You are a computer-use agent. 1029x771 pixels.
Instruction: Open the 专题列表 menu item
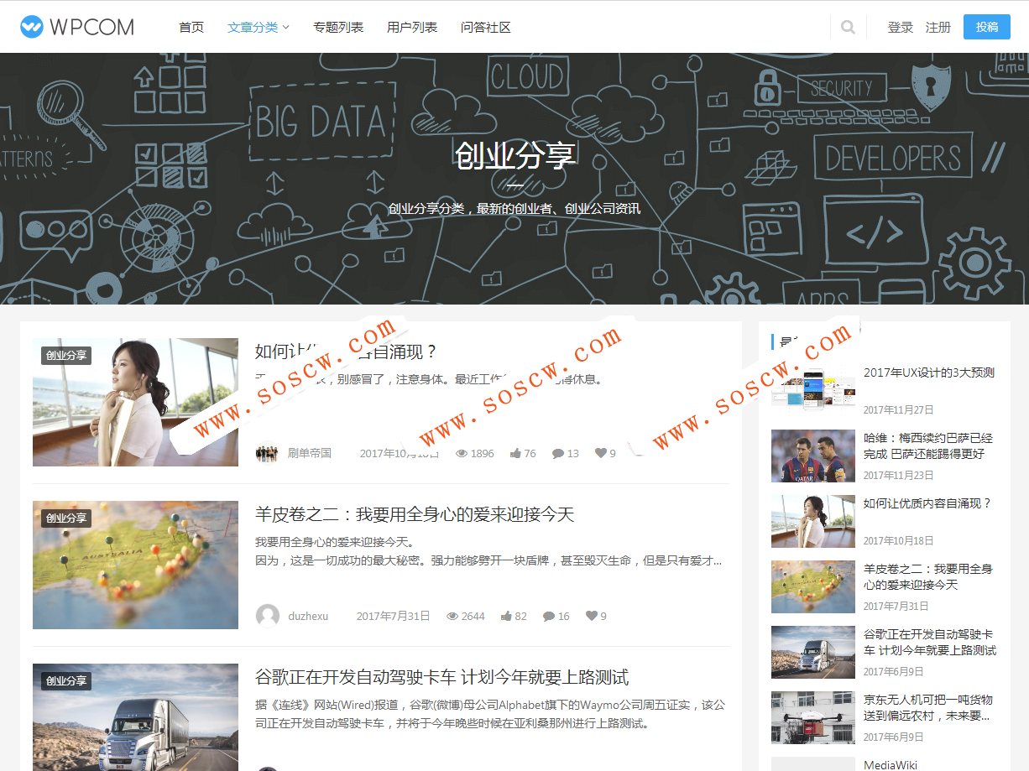(x=338, y=27)
